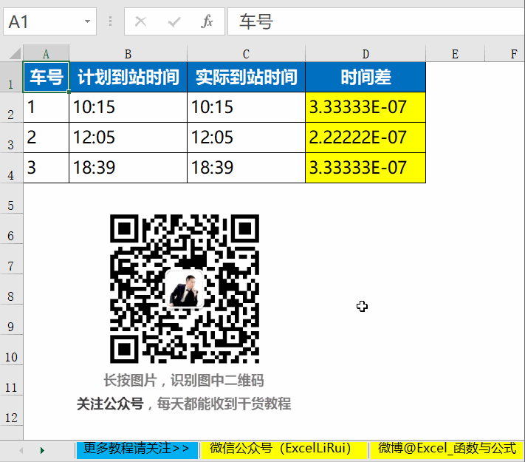Select column B header
Screen dimensions: 525x462
[x=128, y=54]
